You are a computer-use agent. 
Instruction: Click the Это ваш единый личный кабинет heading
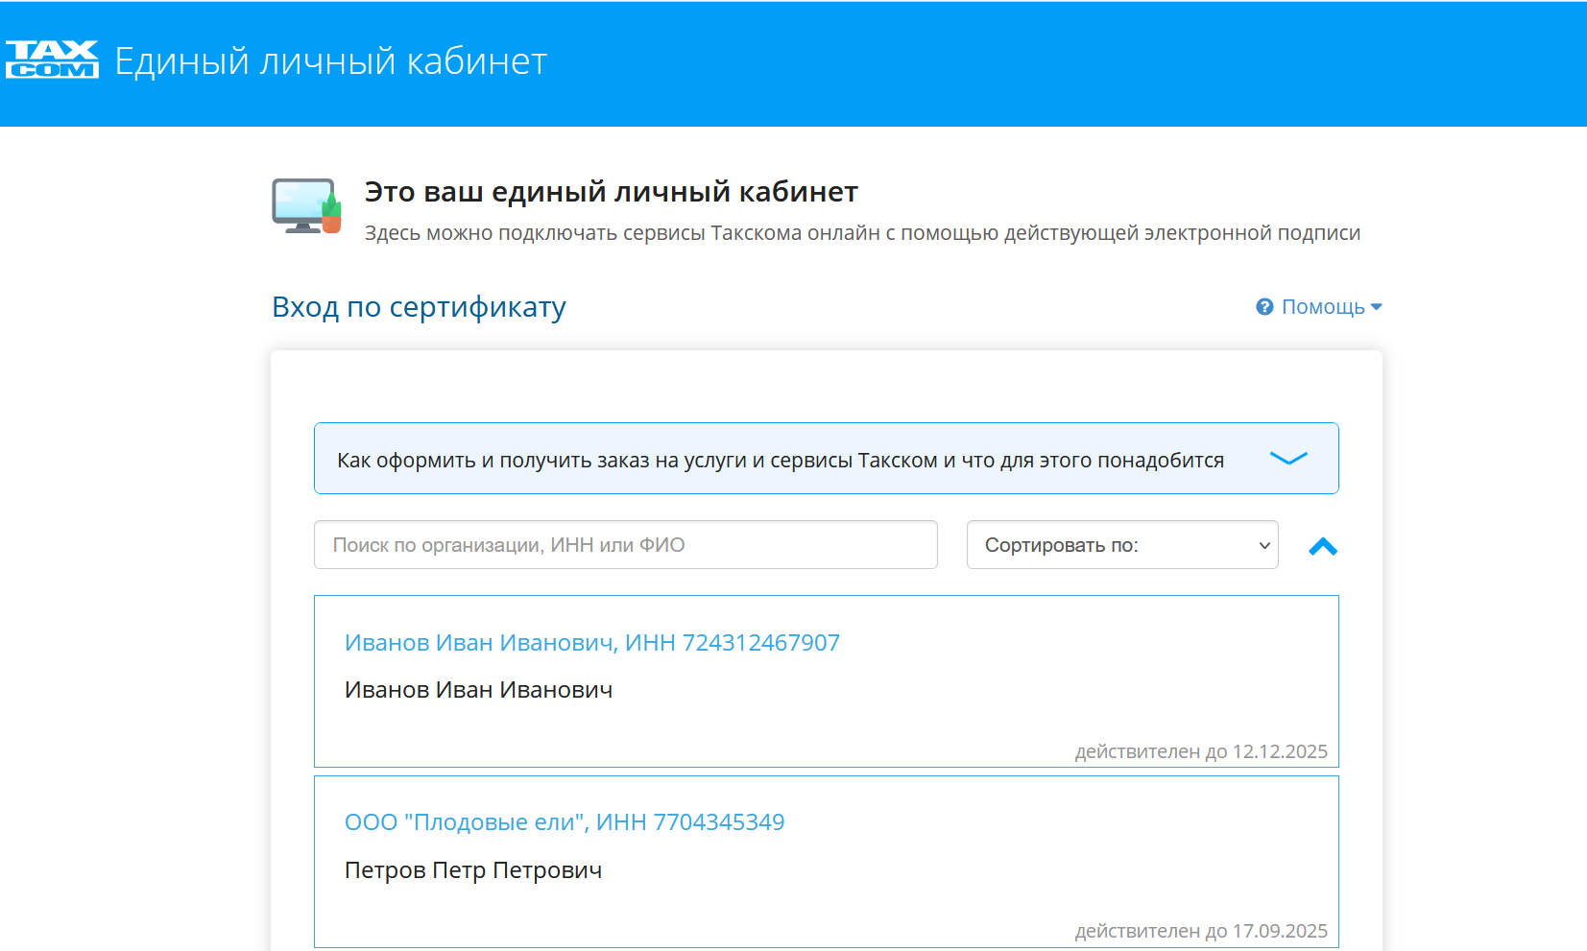click(611, 192)
